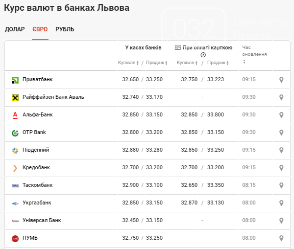Click the PrivatBank logo icon

pyautogui.click(x=15, y=80)
